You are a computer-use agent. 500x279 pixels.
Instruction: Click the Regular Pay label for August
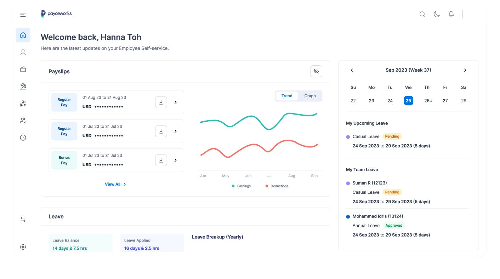[64, 102]
